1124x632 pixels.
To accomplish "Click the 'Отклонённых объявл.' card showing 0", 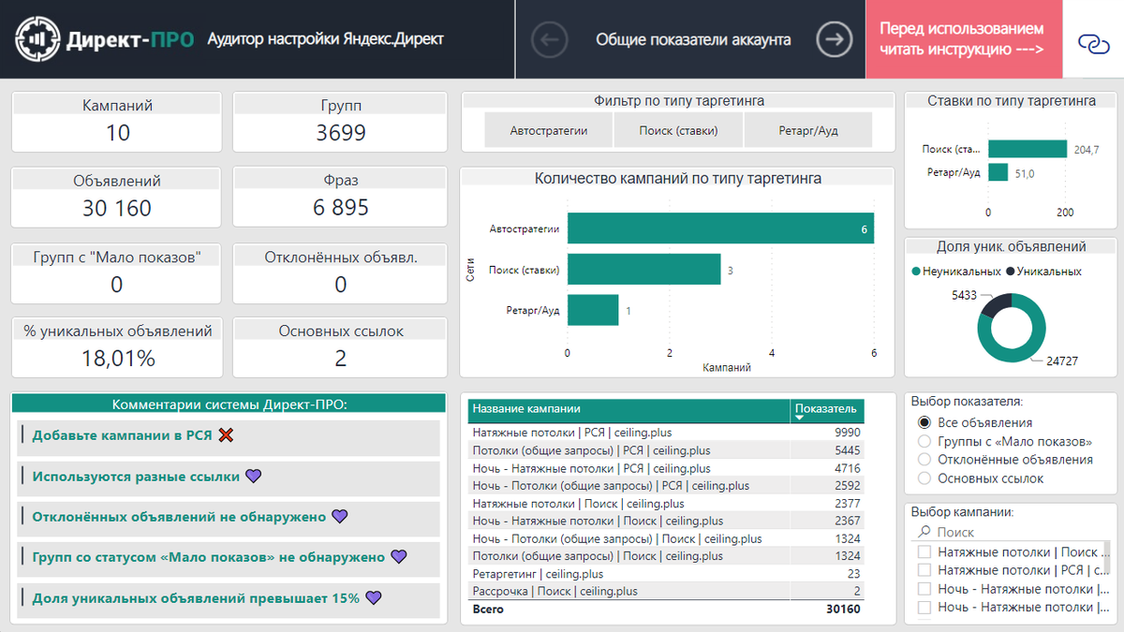I will (x=340, y=272).
